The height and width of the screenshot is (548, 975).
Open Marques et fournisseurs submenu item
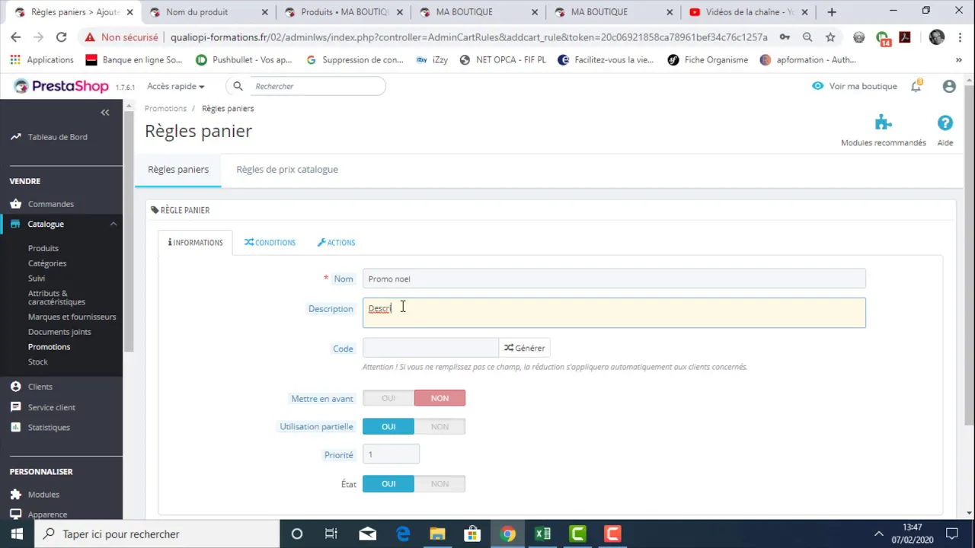pyautogui.click(x=72, y=317)
